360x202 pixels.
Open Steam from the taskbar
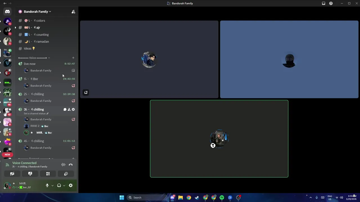(x=197, y=198)
